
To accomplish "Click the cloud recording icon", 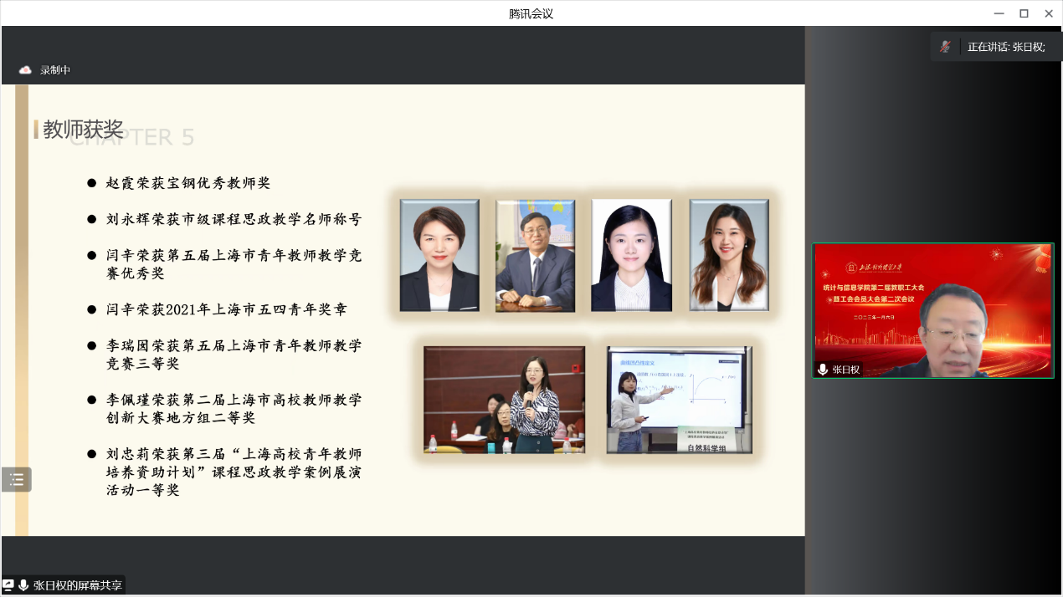I will (25, 70).
